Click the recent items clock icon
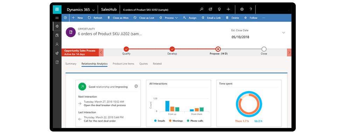Screen dimensions: 350x135 tap(65, 18)
